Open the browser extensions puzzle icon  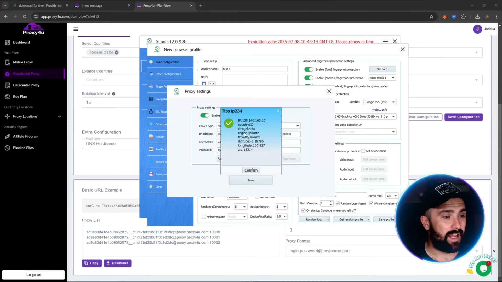pos(463,16)
